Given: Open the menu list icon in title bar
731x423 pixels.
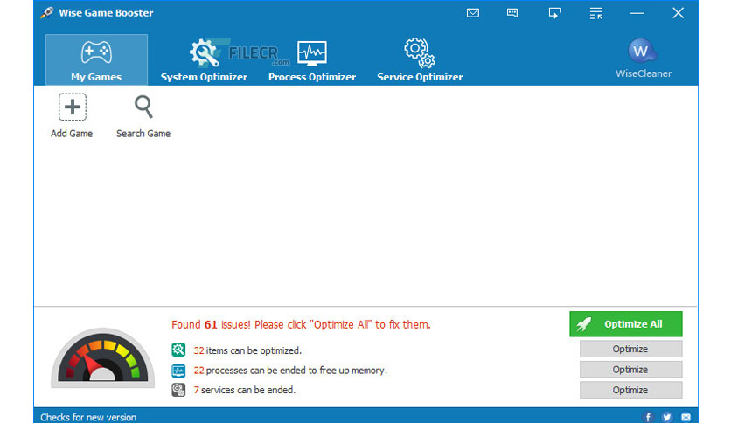Looking at the screenshot, I should (595, 13).
